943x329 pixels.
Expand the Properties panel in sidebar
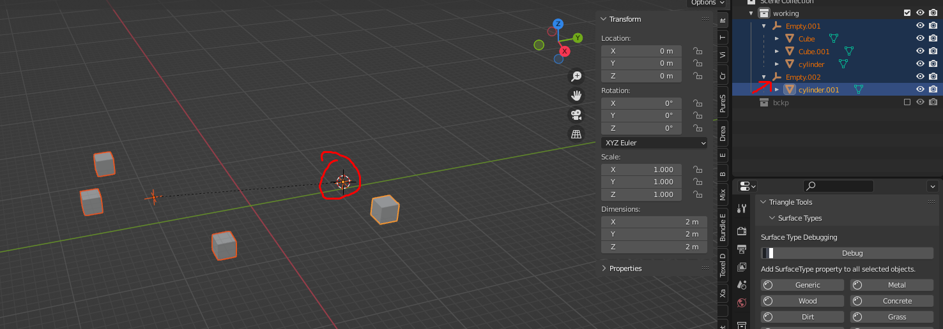(604, 268)
